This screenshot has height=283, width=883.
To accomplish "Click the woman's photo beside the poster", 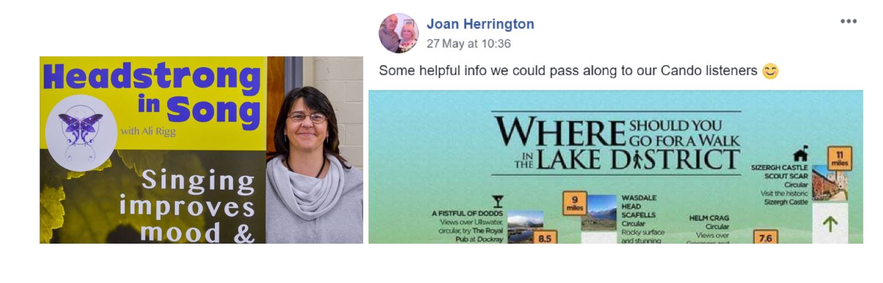I will pos(315,150).
